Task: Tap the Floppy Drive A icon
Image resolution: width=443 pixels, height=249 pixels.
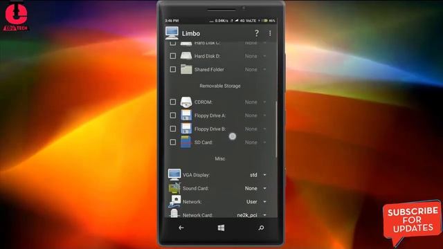Action: tap(186, 116)
